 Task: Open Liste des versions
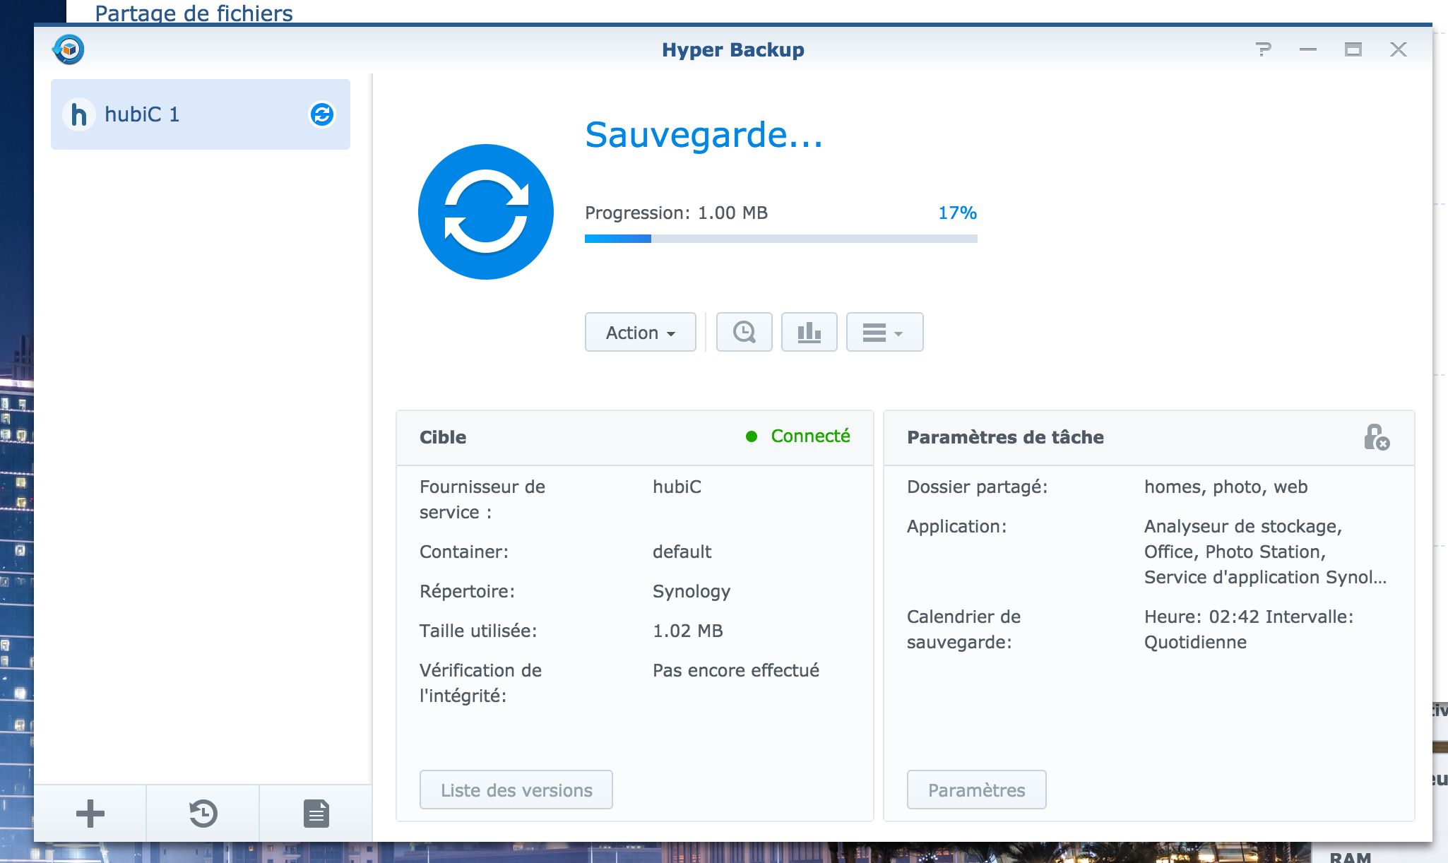(516, 790)
